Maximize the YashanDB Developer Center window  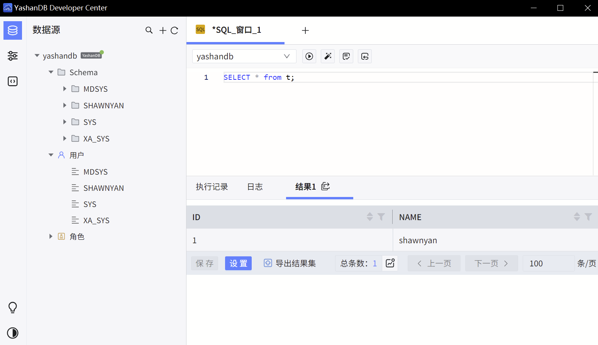[561, 8]
